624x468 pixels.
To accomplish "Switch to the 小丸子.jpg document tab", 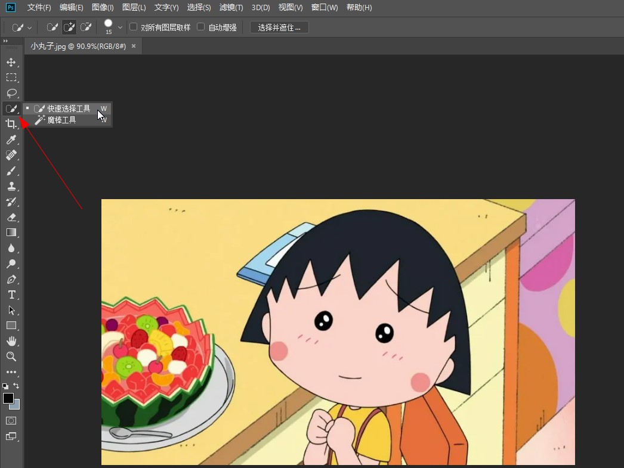I will pos(78,46).
